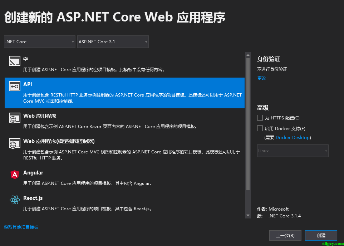Viewport: 344px width, 246px height.
Task: Click the React.js atom icon
Action: [15, 200]
